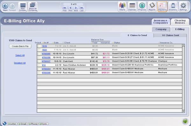Sort claims by Inv # column

45,43
